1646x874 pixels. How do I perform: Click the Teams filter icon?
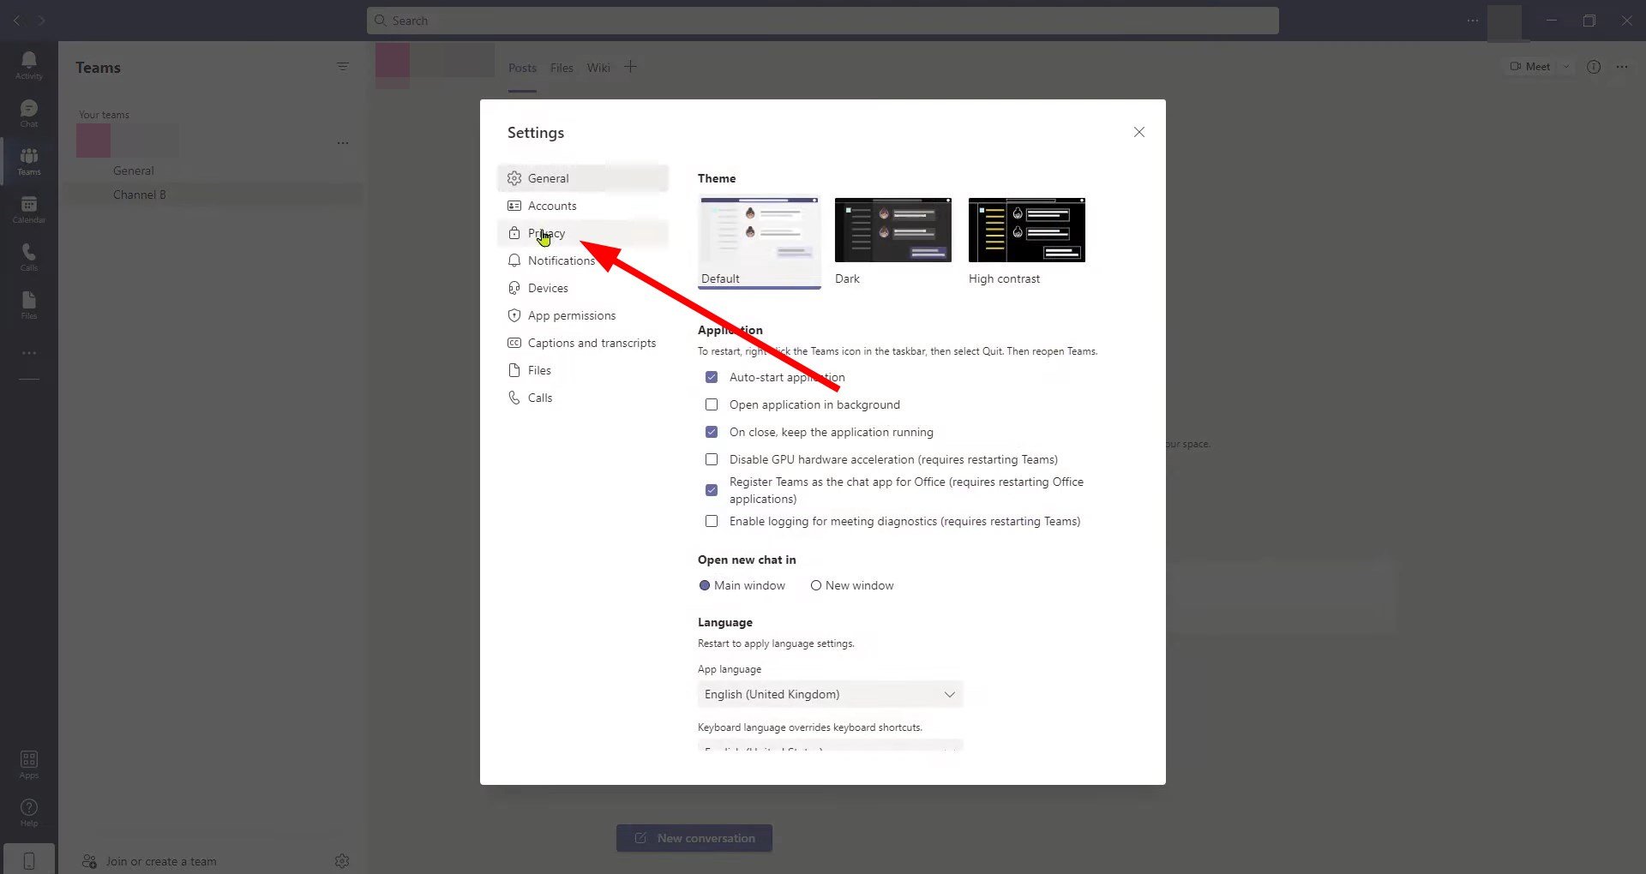point(343,67)
